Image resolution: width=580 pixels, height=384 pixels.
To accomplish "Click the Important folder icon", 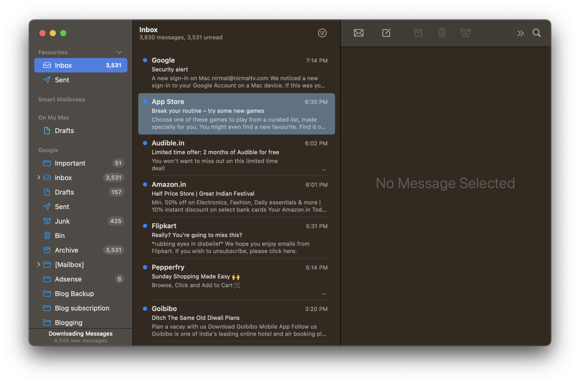I will coord(47,163).
